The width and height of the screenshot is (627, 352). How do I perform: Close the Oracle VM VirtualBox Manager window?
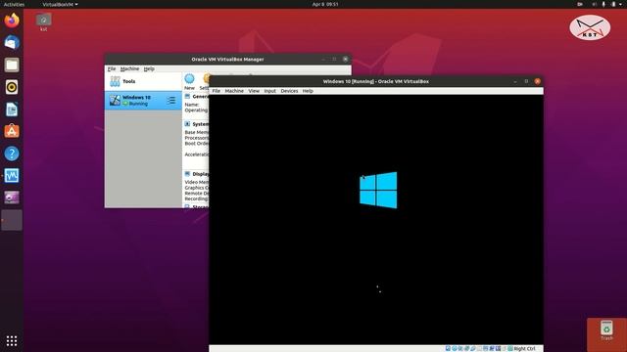(346, 59)
